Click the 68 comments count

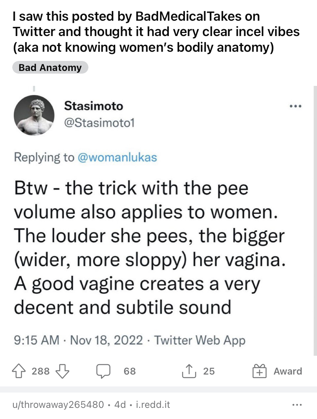click(130, 371)
